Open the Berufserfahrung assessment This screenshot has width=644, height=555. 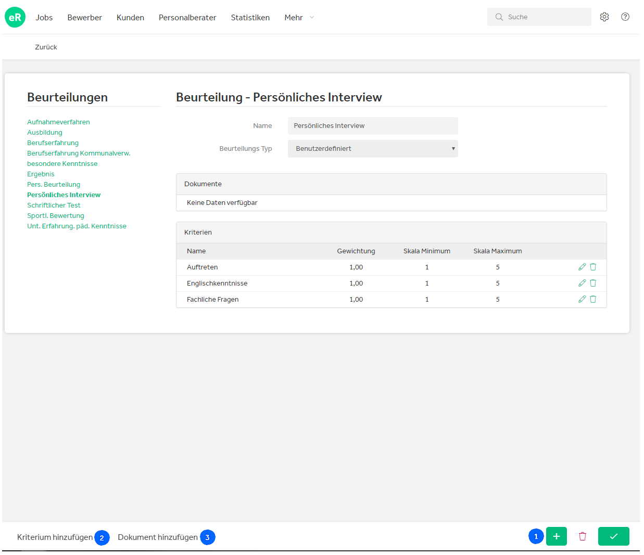coord(53,143)
